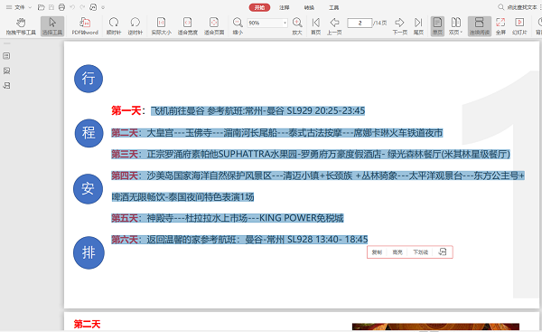Open the zoom percentage dropdown
This screenshot has width=542, height=332.
coord(285,23)
